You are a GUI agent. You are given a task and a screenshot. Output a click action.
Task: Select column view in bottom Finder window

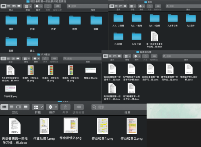(19, 107)
